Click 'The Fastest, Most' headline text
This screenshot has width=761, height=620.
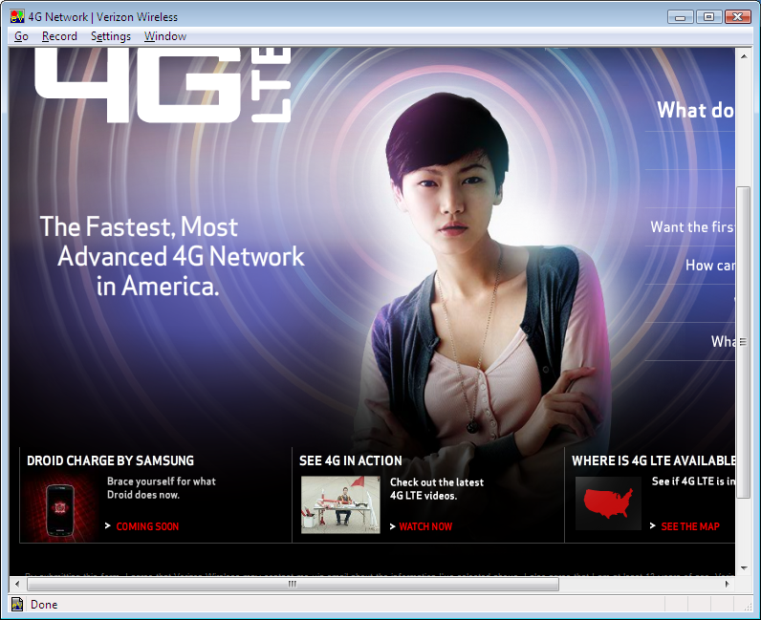click(x=139, y=226)
